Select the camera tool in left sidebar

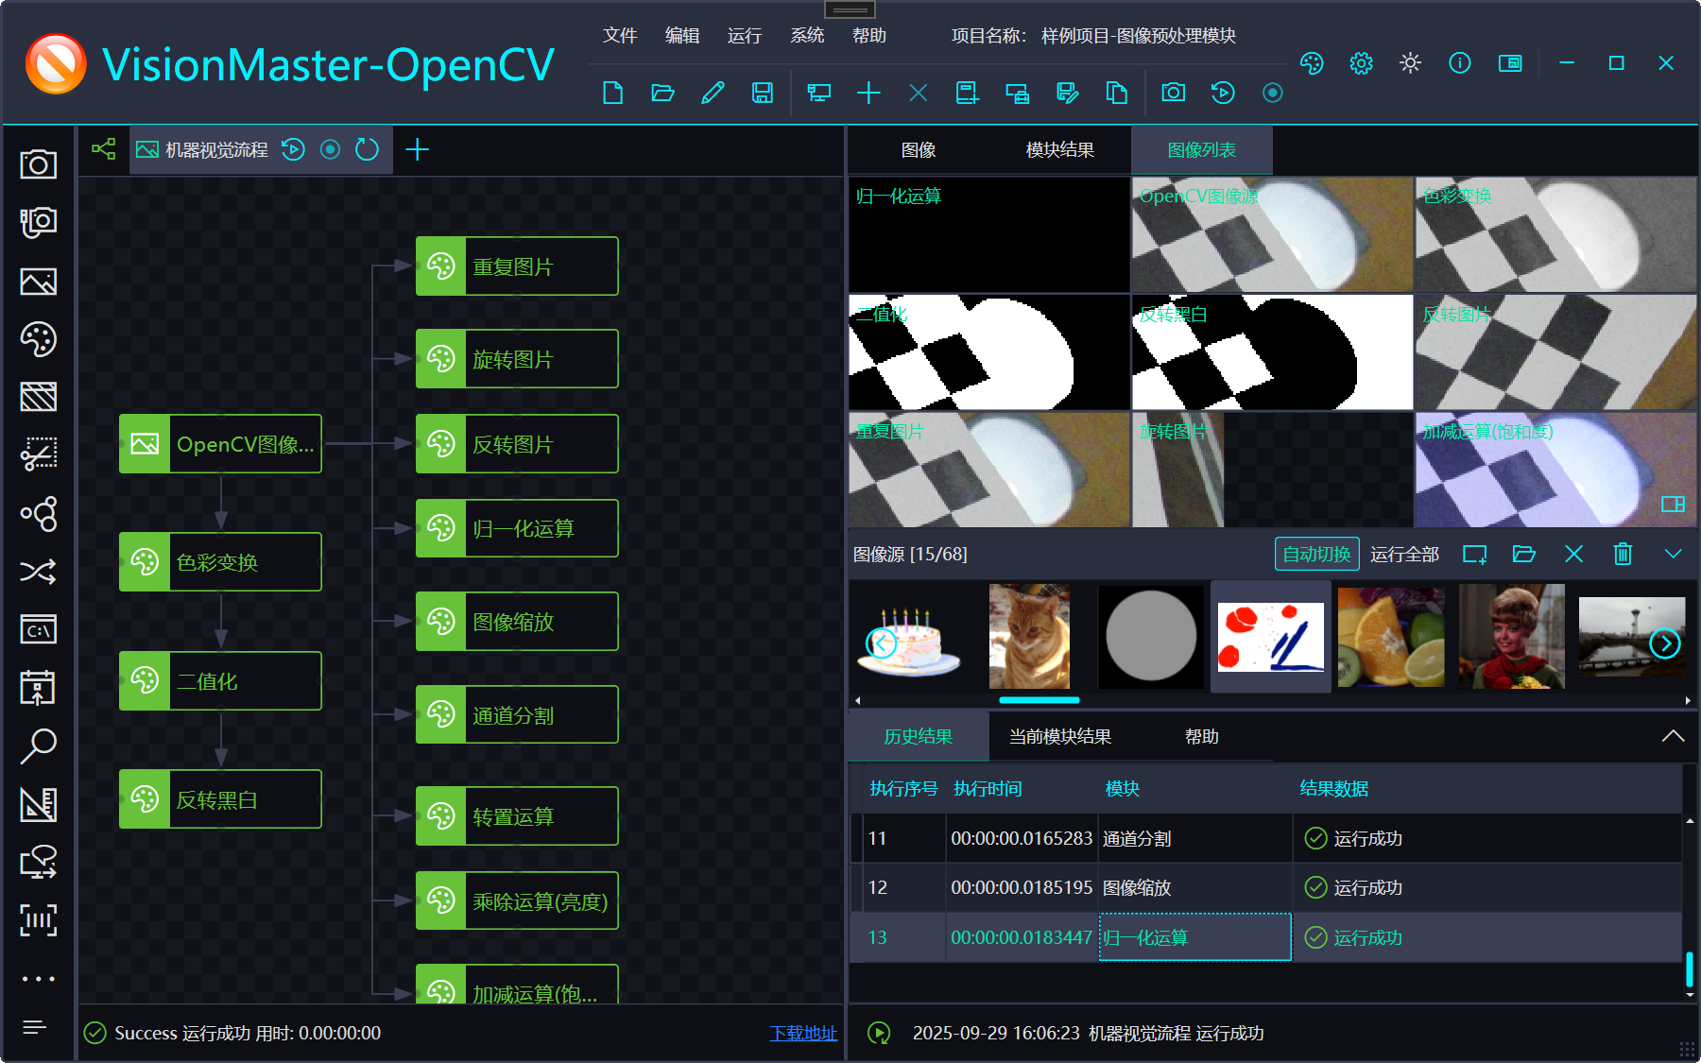click(x=38, y=164)
